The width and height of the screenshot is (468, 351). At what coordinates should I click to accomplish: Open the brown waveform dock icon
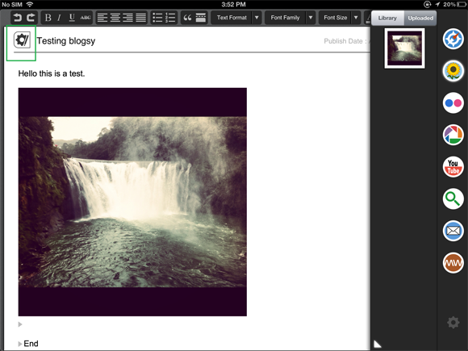tap(453, 263)
